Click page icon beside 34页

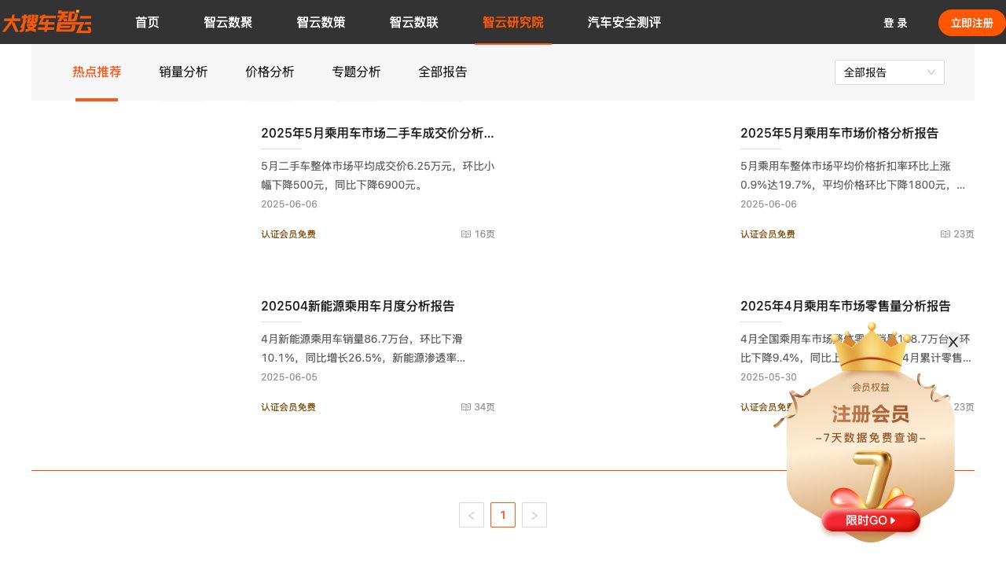click(466, 407)
